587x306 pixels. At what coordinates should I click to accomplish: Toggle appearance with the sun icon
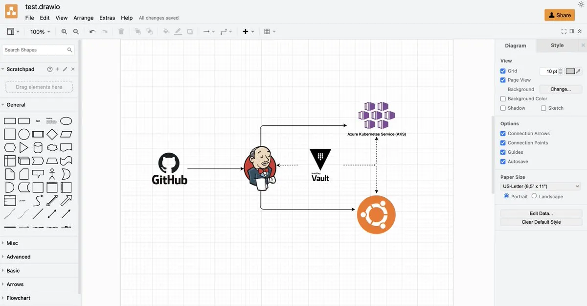click(581, 4)
